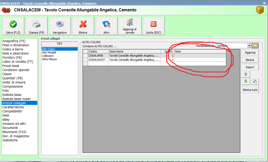268x162 pixels.
Task: Open Fornitori (F6) section
Action: click(19, 57)
